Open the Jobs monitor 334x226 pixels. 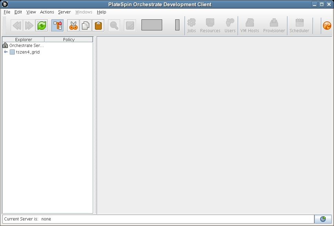[x=191, y=26]
